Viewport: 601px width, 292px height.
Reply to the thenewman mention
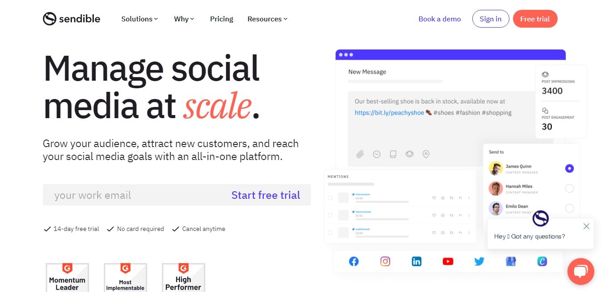click(x=461, y=198)
